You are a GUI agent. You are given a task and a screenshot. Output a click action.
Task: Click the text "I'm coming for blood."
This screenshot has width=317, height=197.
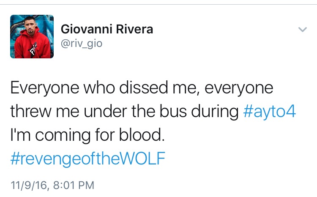(87, 135)
